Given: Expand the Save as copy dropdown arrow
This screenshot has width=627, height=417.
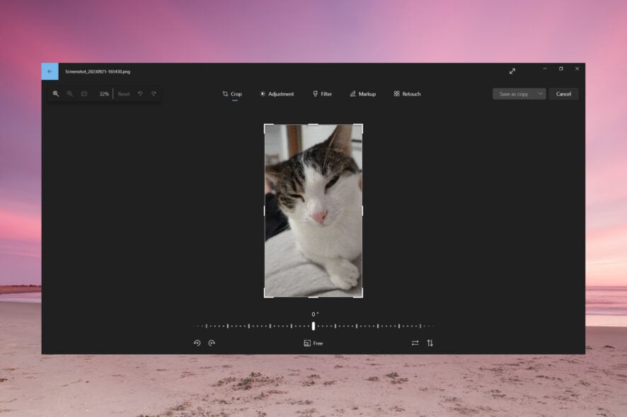Looking at the screenshot, I should coord(540,94).
